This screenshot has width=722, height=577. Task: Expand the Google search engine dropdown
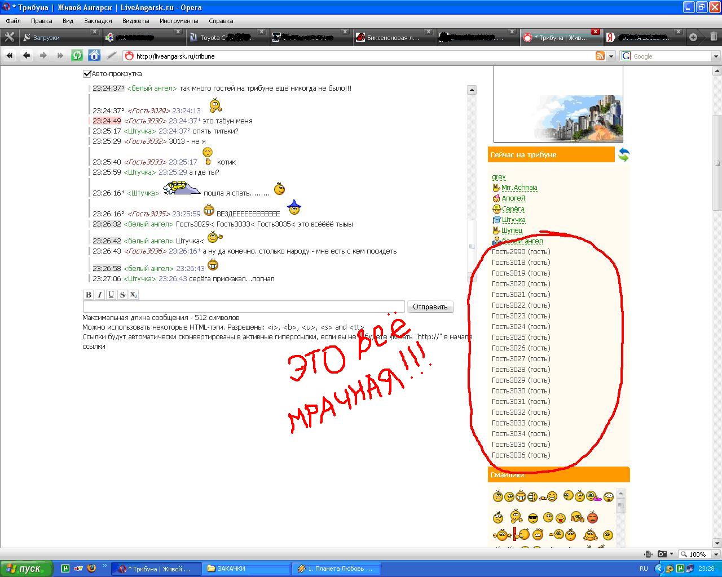pyautogui.click(x=716, y=56)
